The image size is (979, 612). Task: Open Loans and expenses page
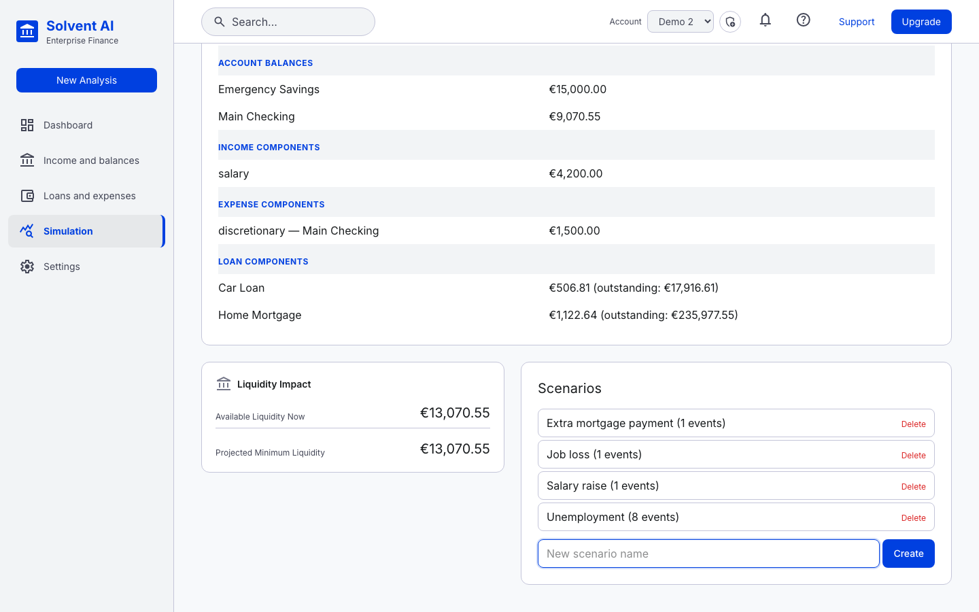pos(86,196)
